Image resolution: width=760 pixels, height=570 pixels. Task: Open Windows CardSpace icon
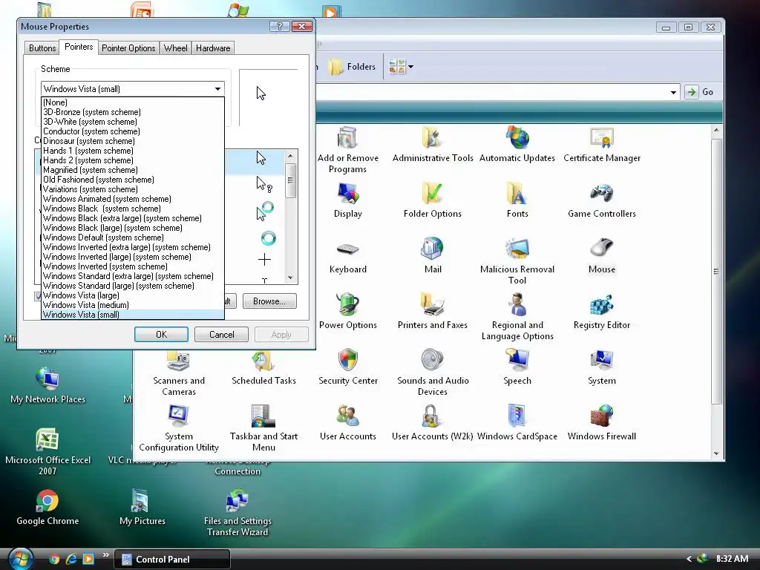[517, 422]
